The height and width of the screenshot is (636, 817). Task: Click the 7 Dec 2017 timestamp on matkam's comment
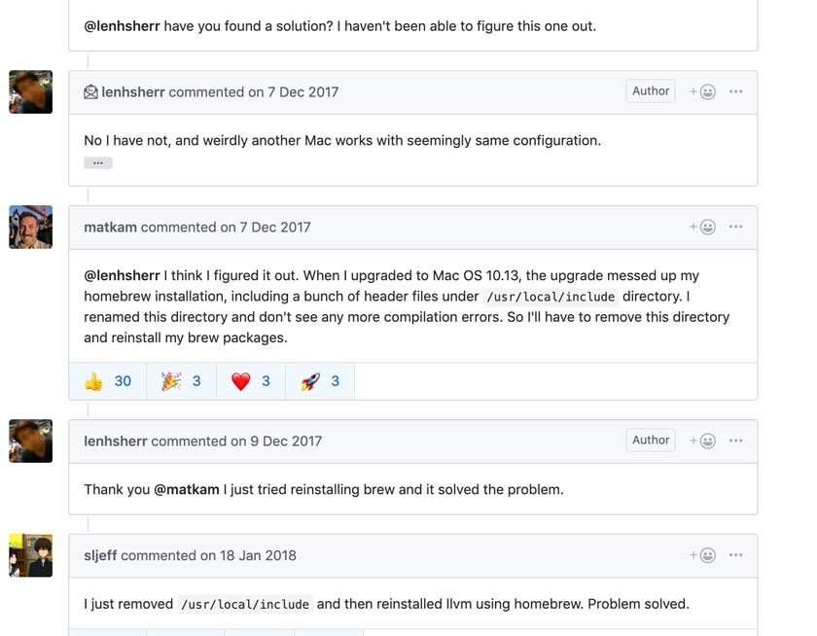click(x=275, y=228)
